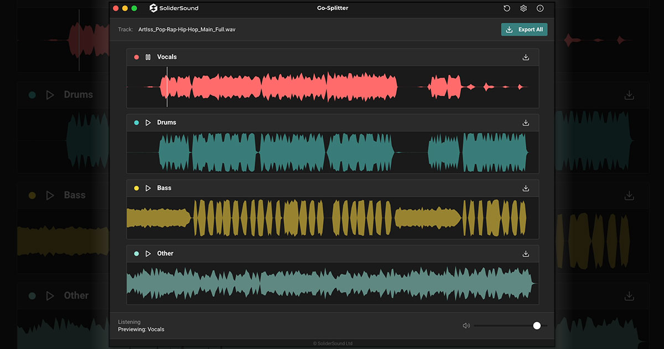Open the info icon in title bar

[x=540, y=8]
